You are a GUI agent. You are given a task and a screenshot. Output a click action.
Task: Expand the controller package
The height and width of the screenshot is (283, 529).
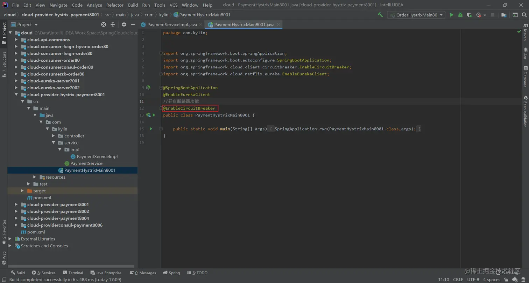[54, 136]
